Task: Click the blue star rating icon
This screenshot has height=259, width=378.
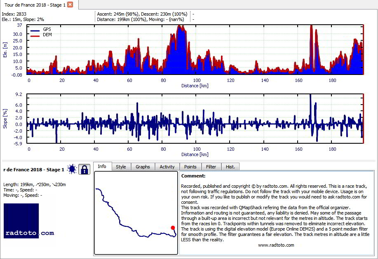Action: 72,169
